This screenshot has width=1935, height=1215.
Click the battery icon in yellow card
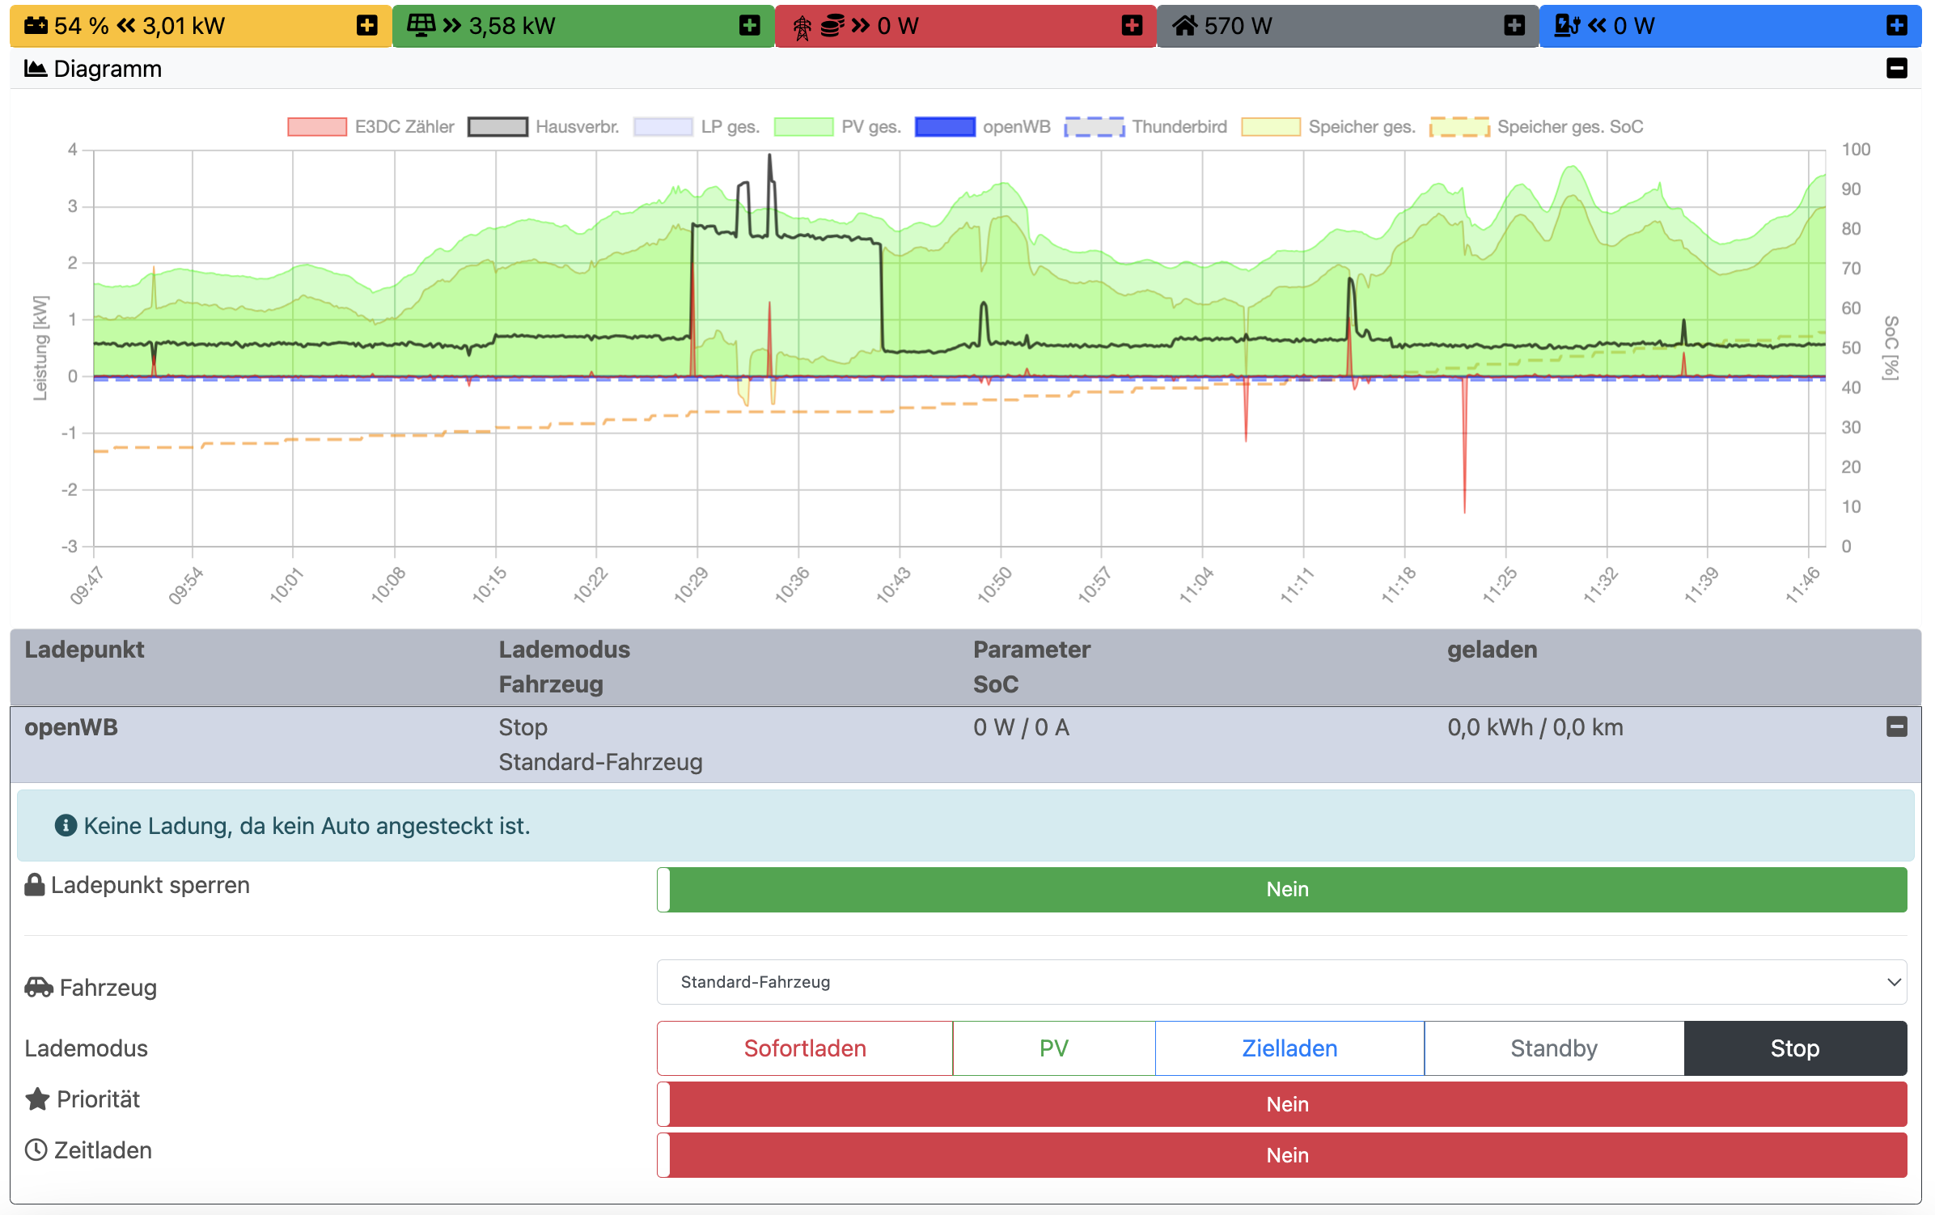pyautogui.click(x=36, y=26)
